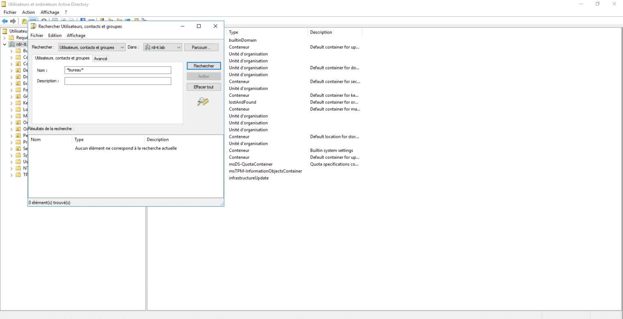Screen dimensions: 623x319
Task: Click the folder icon beside tree item "Sy"
Action: coord(18,155)
